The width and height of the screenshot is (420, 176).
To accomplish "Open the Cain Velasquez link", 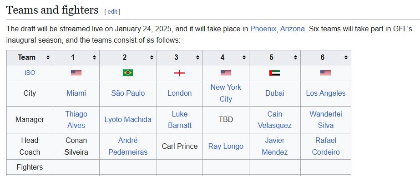I will pyautogui.click(x=274, y=120).
